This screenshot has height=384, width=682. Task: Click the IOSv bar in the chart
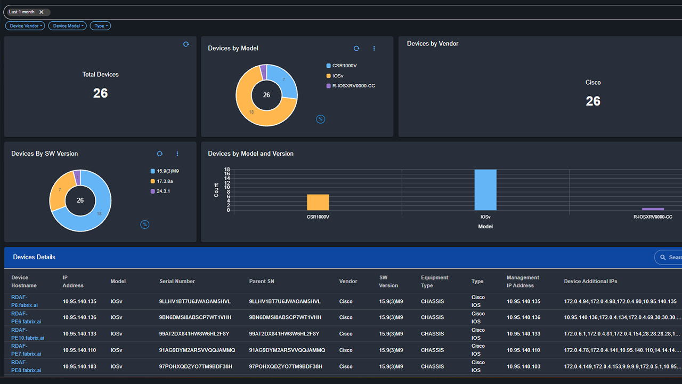coord(485,190)
